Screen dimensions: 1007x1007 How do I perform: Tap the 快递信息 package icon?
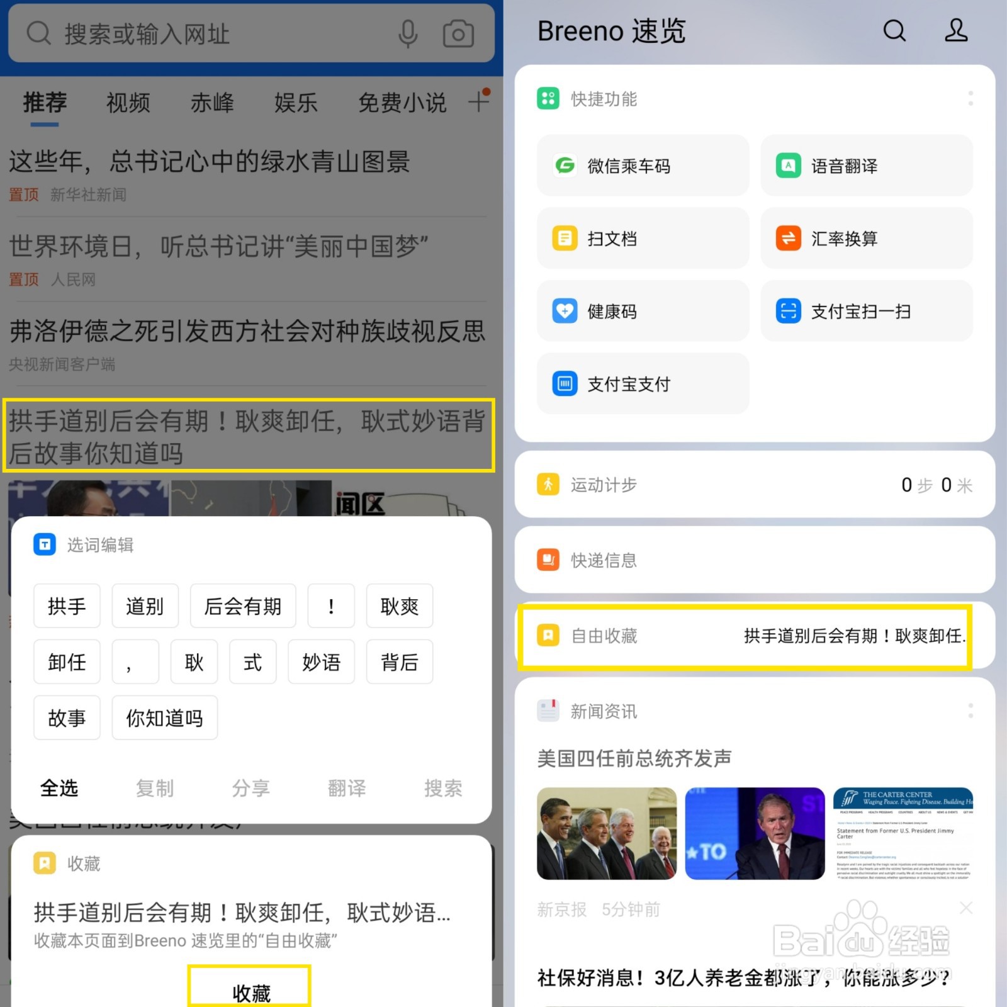[548, 560]
